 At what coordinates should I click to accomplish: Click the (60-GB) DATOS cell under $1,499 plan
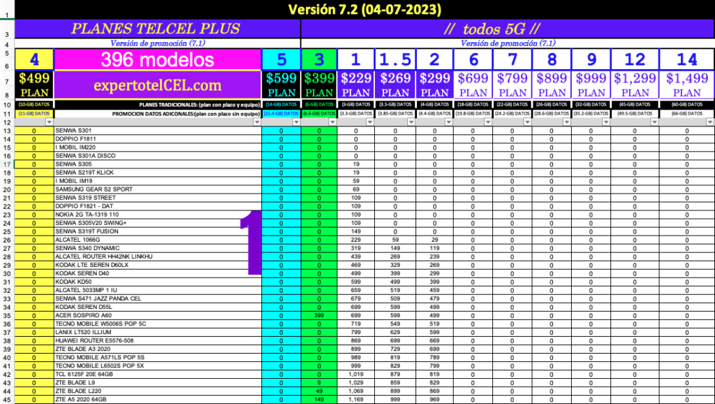687,105
